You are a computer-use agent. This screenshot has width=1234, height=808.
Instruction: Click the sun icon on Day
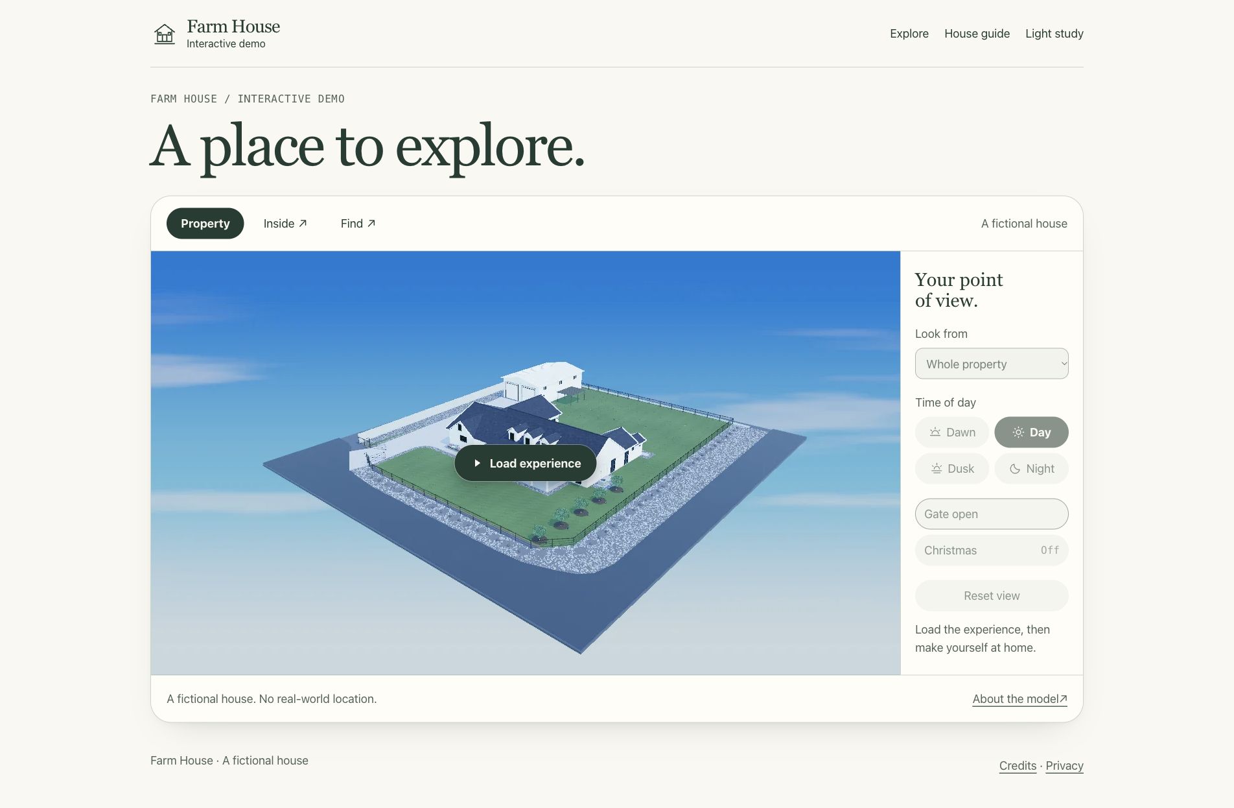(x=1018, y=432)
